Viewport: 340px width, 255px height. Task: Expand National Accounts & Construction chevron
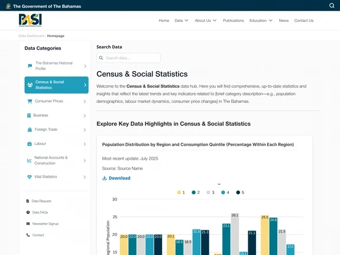click(85, 160)
